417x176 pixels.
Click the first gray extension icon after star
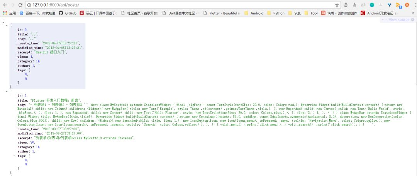tap(346, 5)
